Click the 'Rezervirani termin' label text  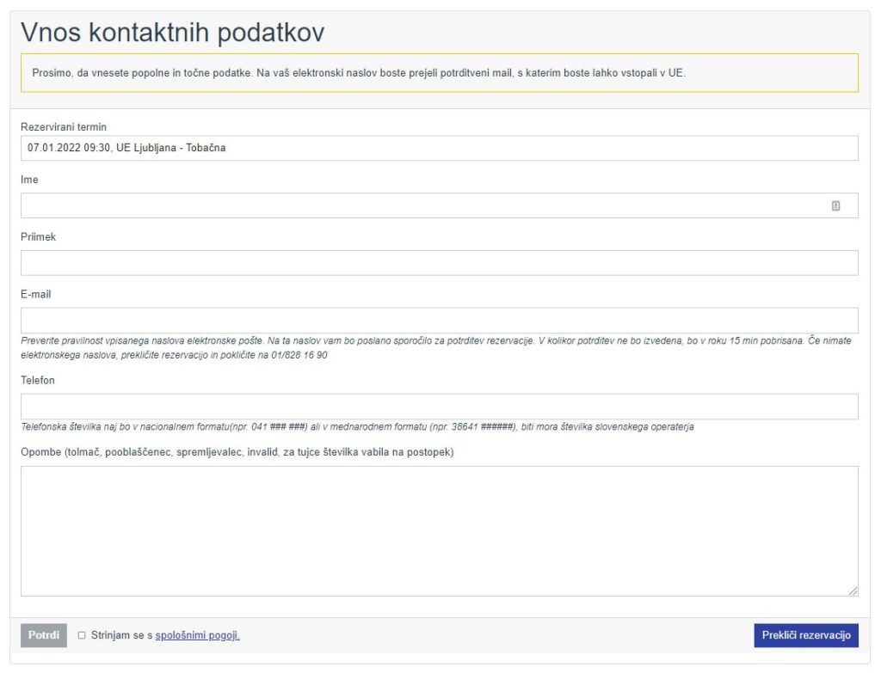tap(63, 127)
